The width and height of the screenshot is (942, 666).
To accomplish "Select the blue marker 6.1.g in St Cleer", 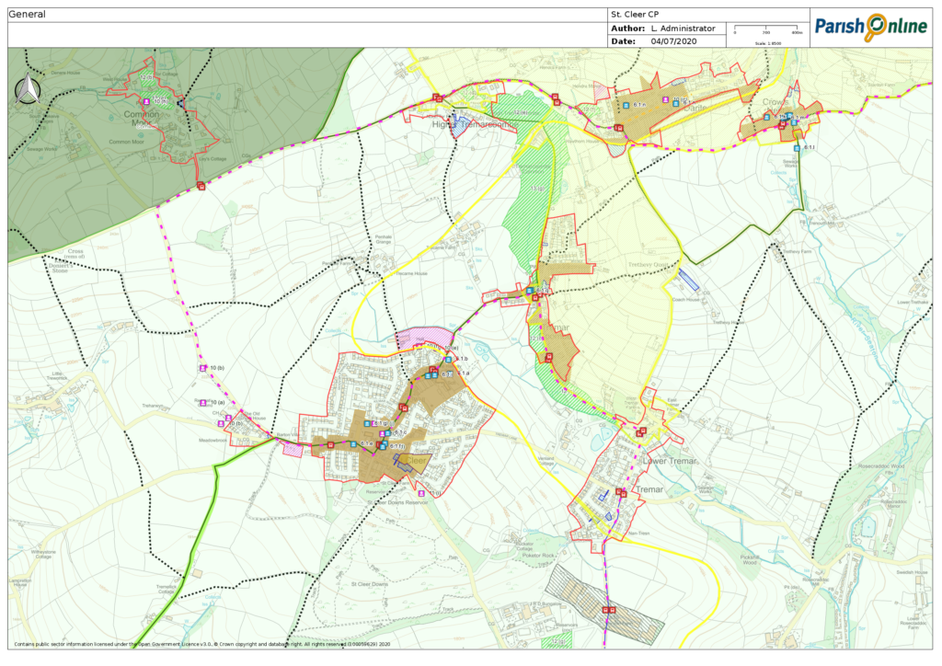I will 367,423.
